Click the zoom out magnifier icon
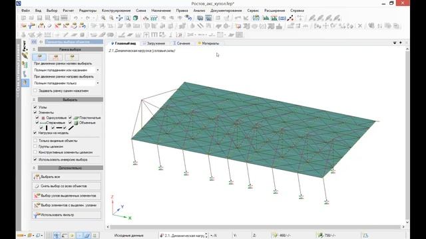Image resolution: width=426 pixels, height=239 pixels. coord(111,18)
